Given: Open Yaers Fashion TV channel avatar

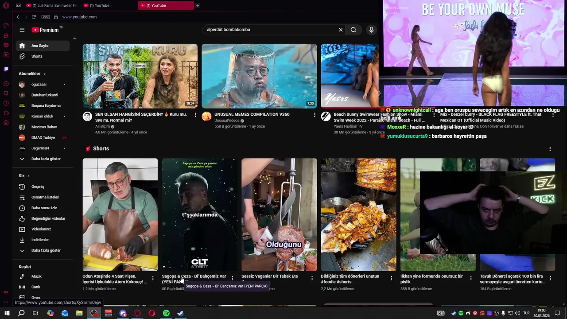Looking at the screenshot, I should point(326,117).
